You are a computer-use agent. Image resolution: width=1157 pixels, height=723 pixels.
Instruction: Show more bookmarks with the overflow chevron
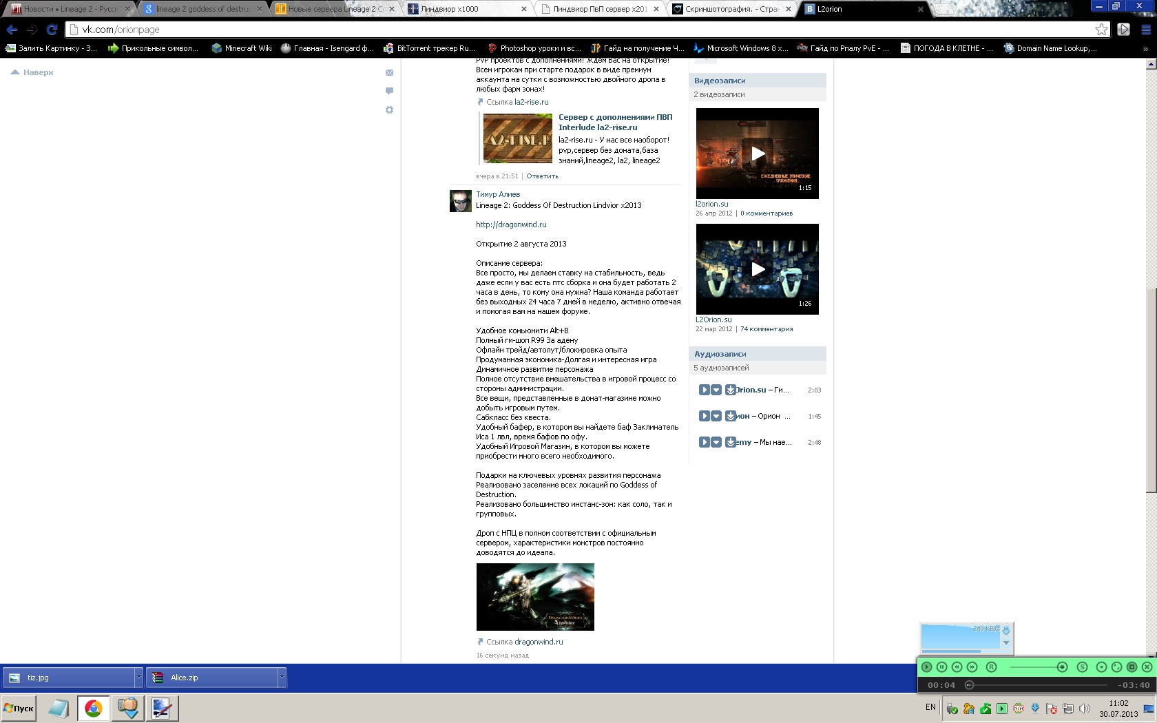coord(1146,48)
